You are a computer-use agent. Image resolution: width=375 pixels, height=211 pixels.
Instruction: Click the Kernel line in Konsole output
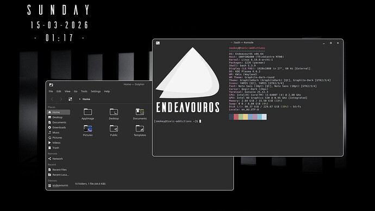[x=251, y=60]
